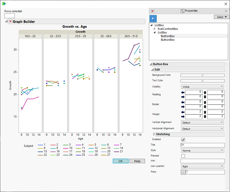Screen dimensions: 230x192
Task: Collapse the Button Box section
Action: tap(151, 64)
